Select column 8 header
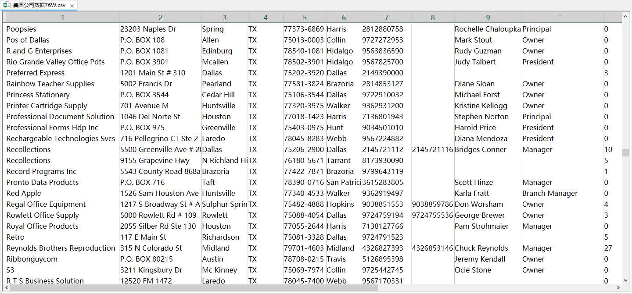Viewport: 632px width, 294px height. click(x=433, y=18)
